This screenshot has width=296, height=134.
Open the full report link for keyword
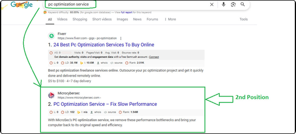tap(127, 12)
